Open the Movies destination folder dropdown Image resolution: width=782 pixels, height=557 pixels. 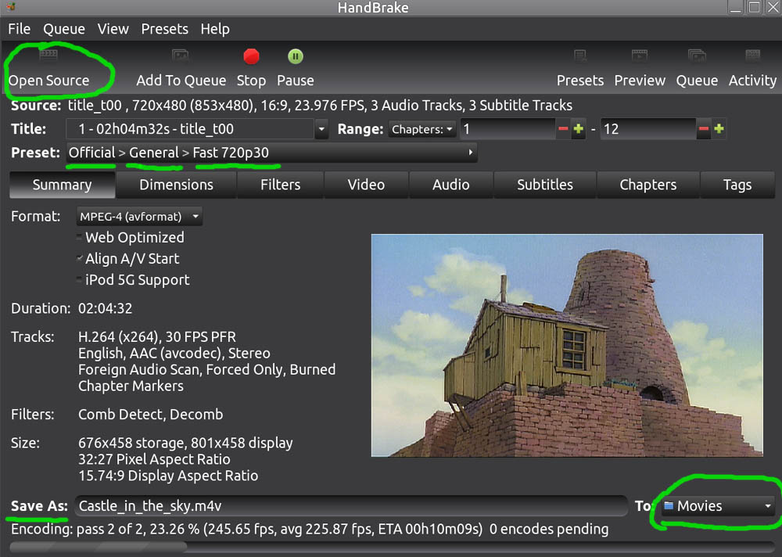click(718, 506)
